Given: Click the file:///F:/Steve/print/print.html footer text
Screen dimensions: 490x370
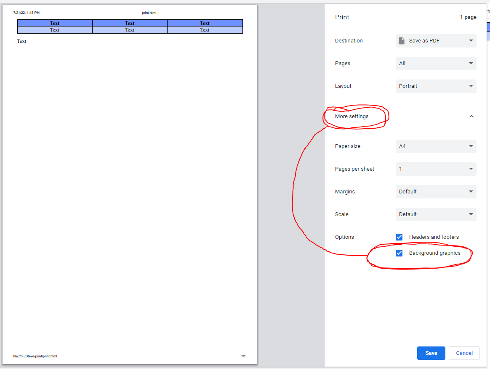Looking at the screenshot, I should pos(35,356).
